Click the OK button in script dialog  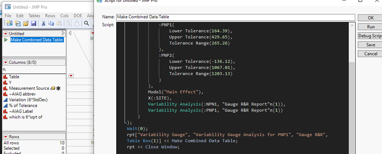[x=371, y=17]
